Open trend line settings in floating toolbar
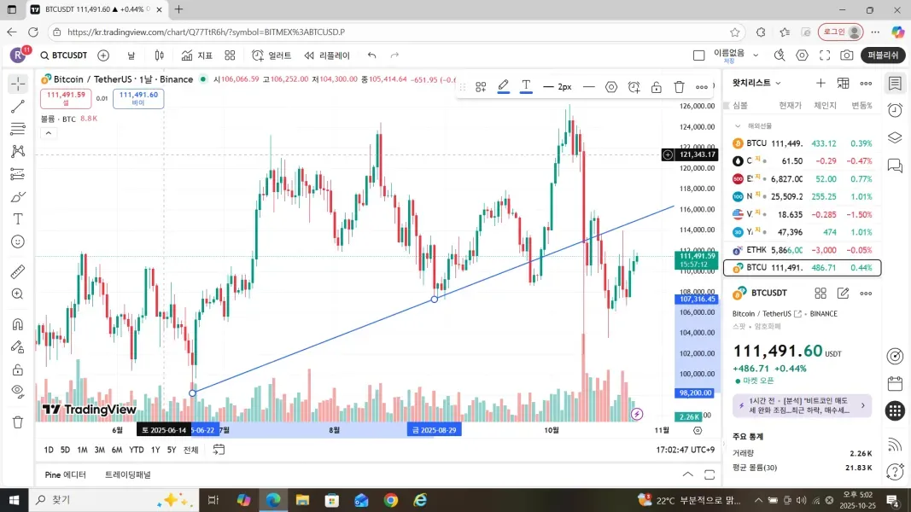Screen dimensions: 911x512 [x=611, y=87]
